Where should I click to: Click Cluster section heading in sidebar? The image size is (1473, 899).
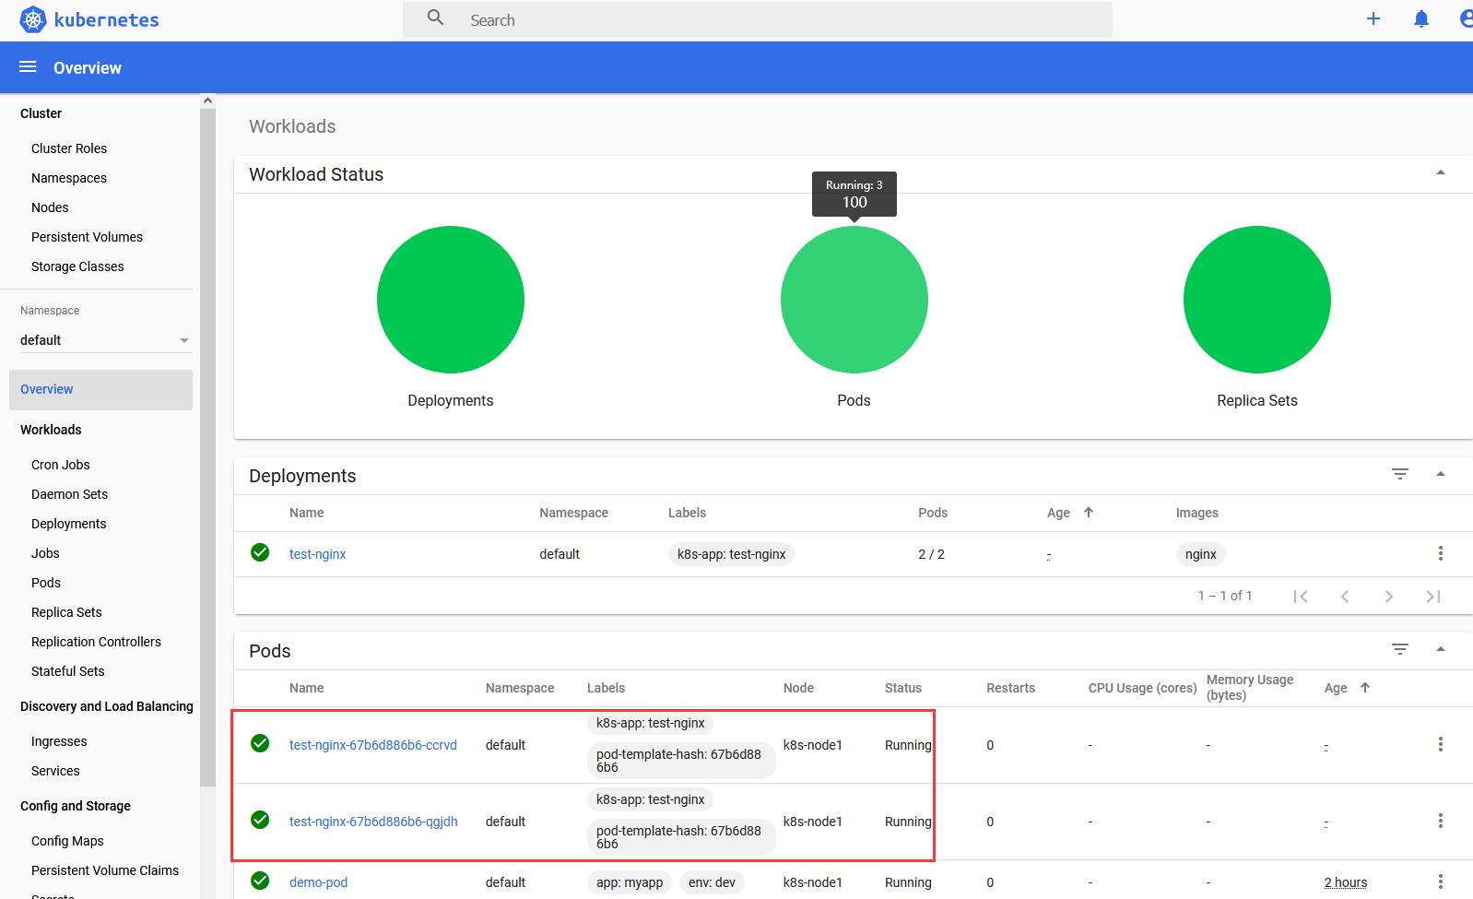[41, 113]
